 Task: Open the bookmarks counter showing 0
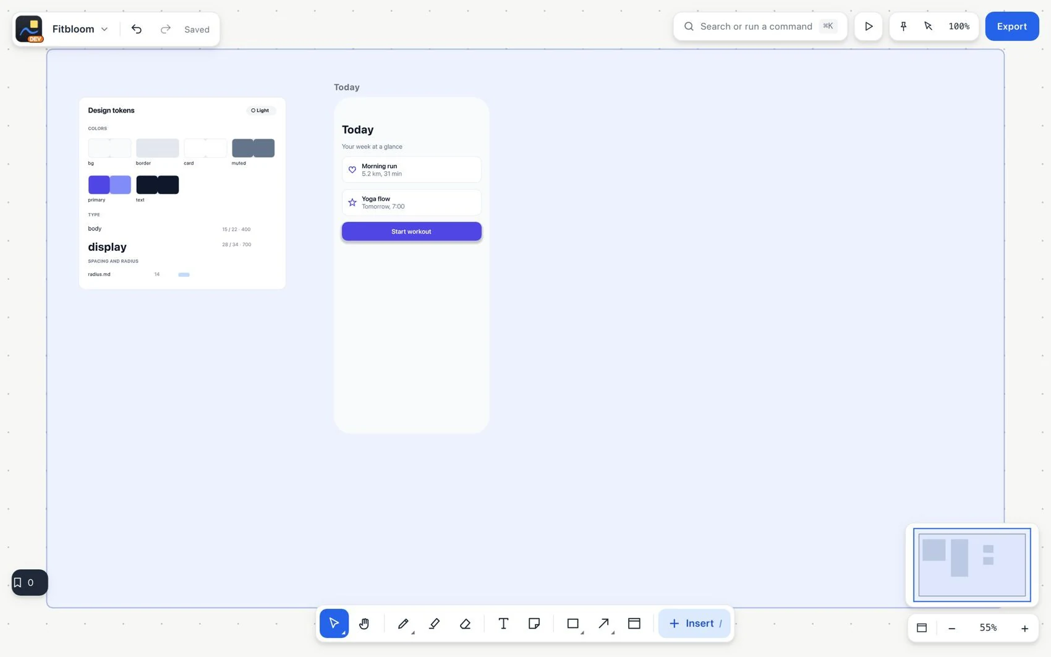(x=30, y=583)
